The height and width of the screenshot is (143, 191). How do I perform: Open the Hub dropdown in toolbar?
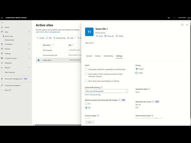pyautogui.click(x=72, y=38)
